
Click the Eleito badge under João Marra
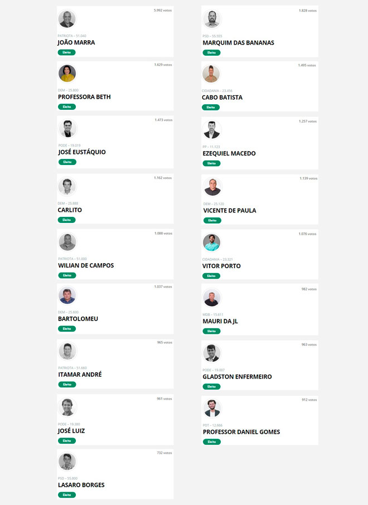tap(67, 52)
